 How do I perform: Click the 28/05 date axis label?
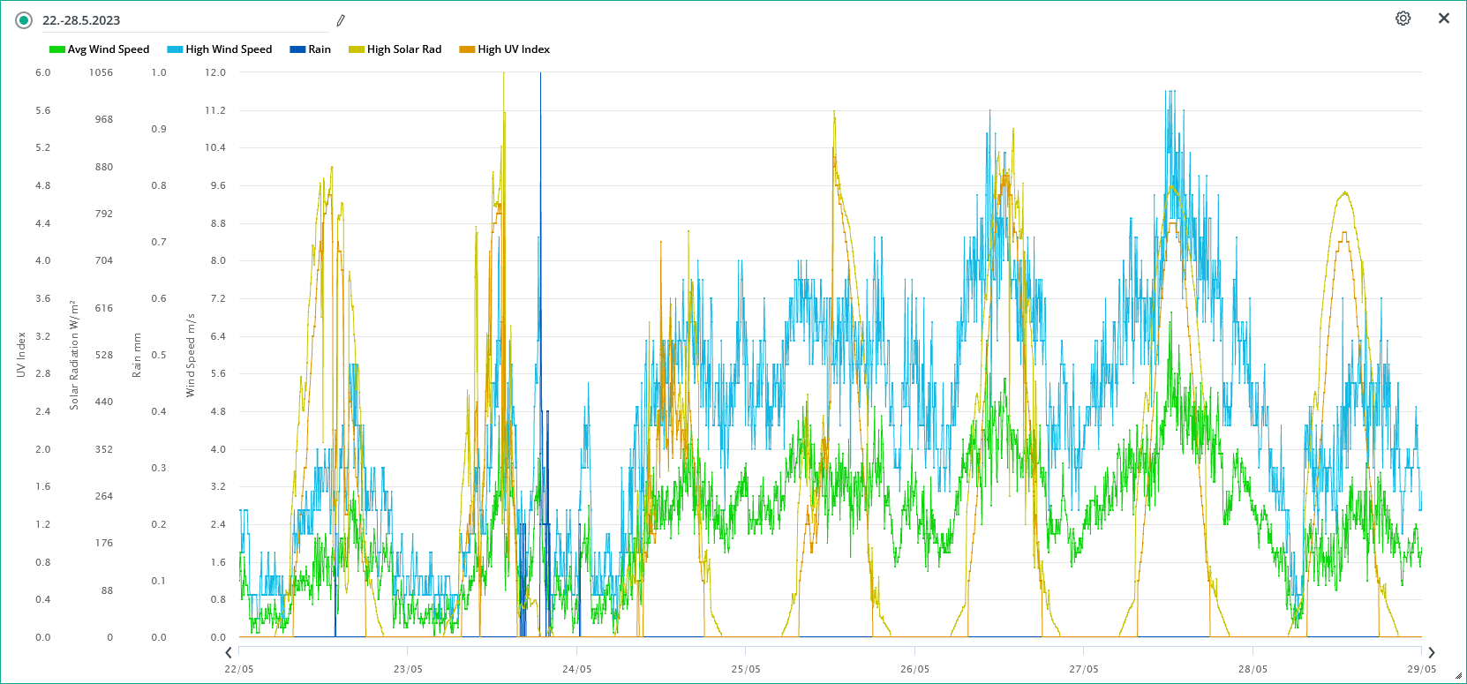pyautogui.click(x=1253, y=669)
